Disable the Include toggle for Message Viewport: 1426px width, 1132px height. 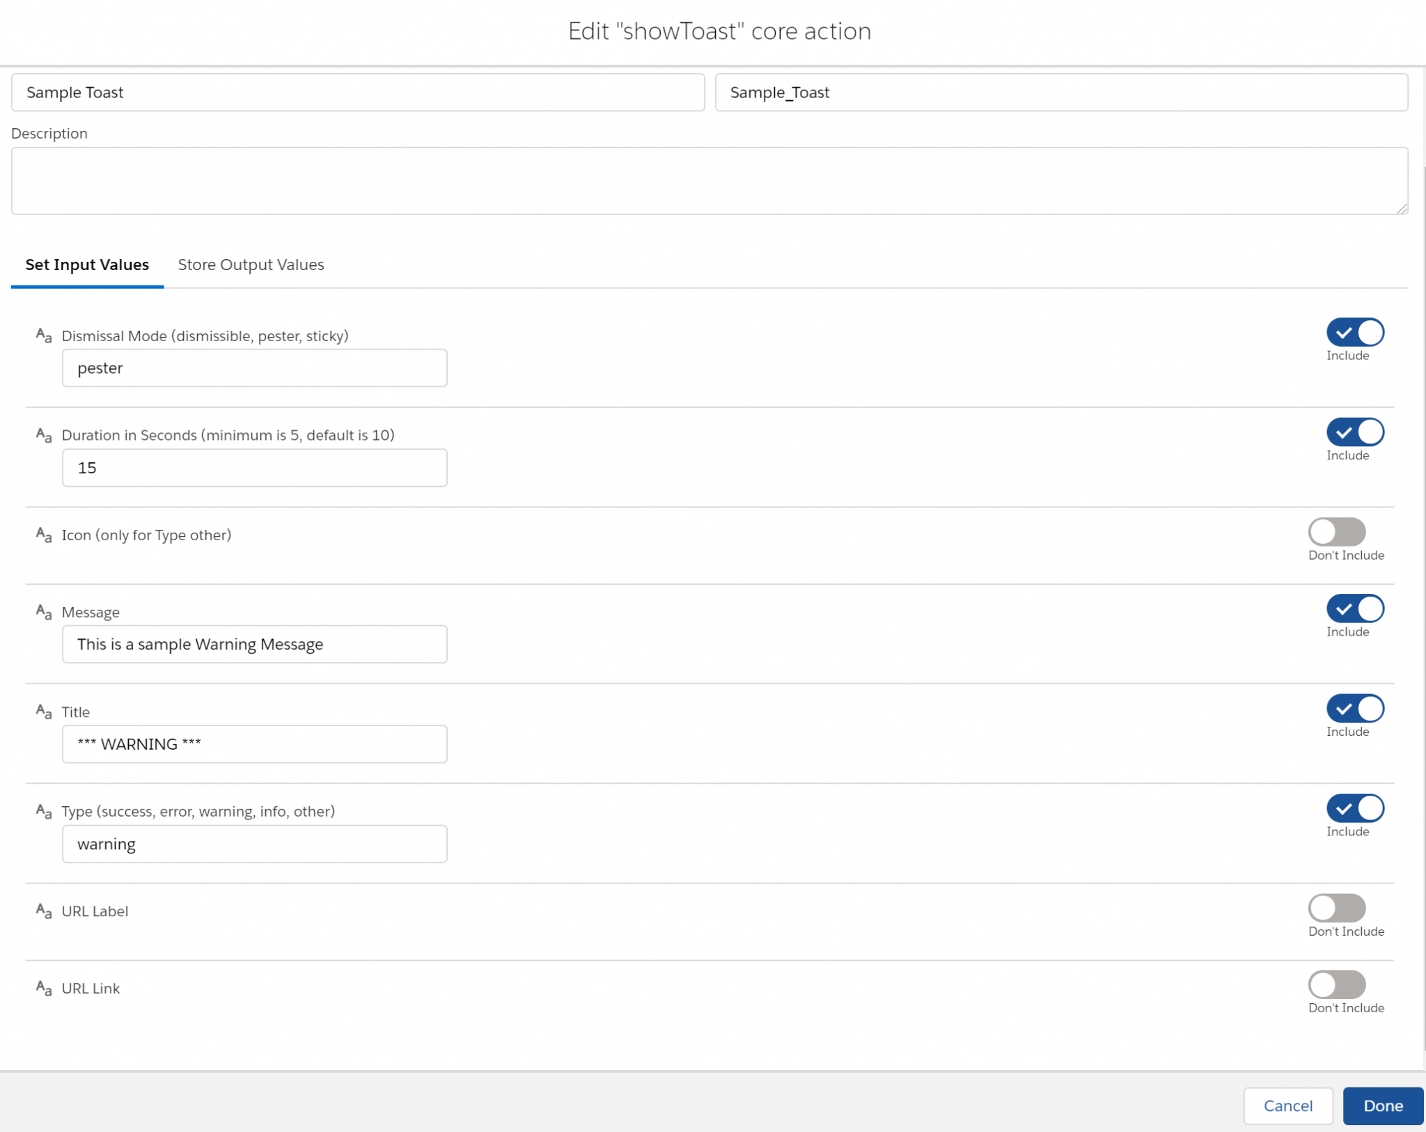pos(1354,608)
